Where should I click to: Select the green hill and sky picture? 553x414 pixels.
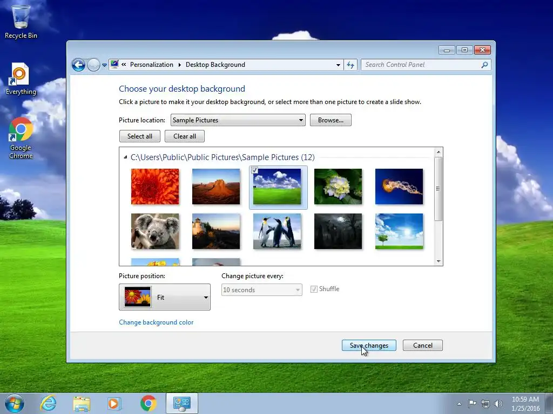tap(277, 187)
